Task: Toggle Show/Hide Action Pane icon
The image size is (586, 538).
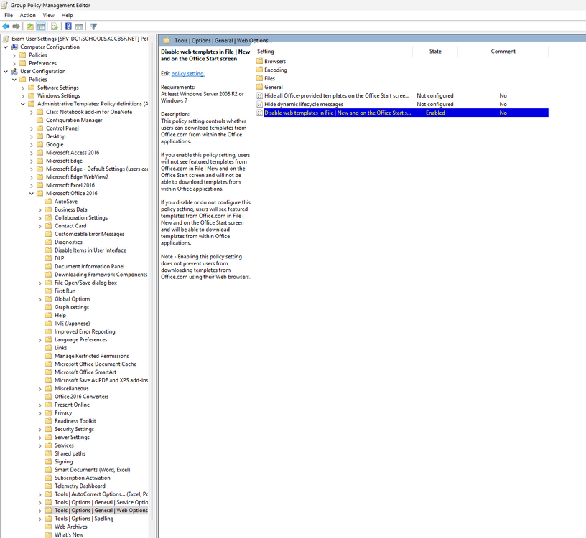Action: (79, 27)
